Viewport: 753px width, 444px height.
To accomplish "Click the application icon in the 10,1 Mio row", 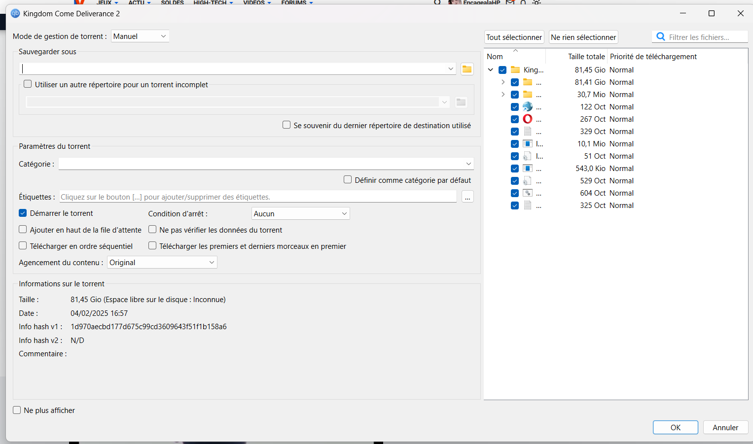I will [x=528, y=143].
